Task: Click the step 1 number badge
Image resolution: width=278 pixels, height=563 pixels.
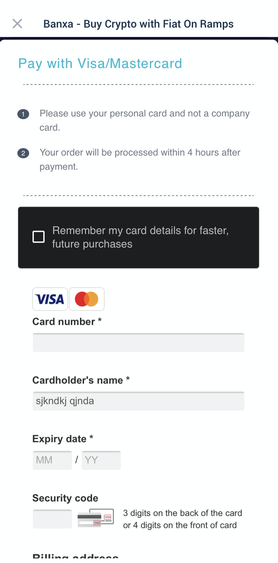Action: (x=23, y=114)
